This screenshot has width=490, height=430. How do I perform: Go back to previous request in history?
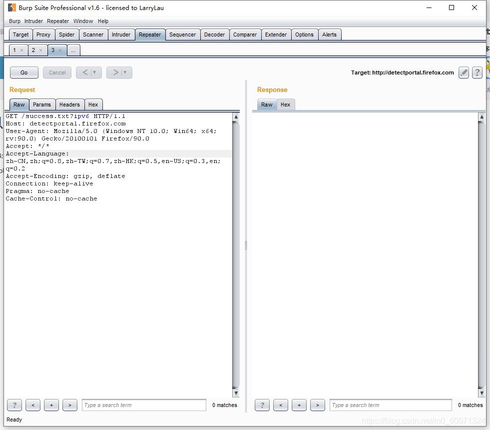(85, 72)
